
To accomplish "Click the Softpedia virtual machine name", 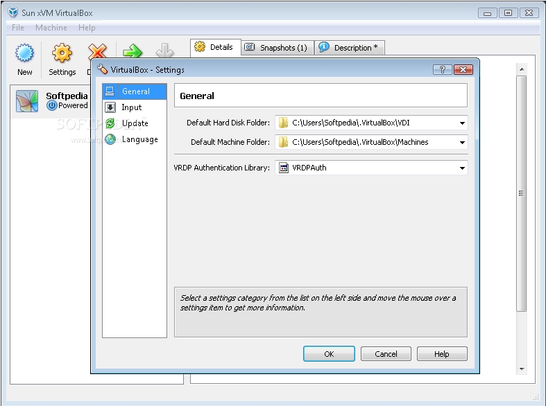I will tap(67, 96).
